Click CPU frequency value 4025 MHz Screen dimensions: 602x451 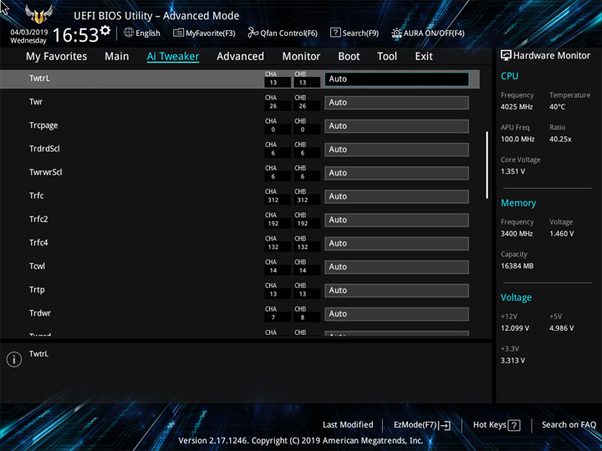point(517,107)
